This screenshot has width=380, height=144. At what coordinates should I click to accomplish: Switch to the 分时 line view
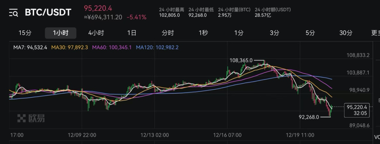(x=168, y=33)
